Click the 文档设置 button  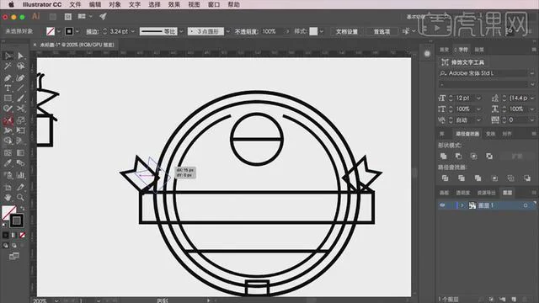[x=346, y=32]
